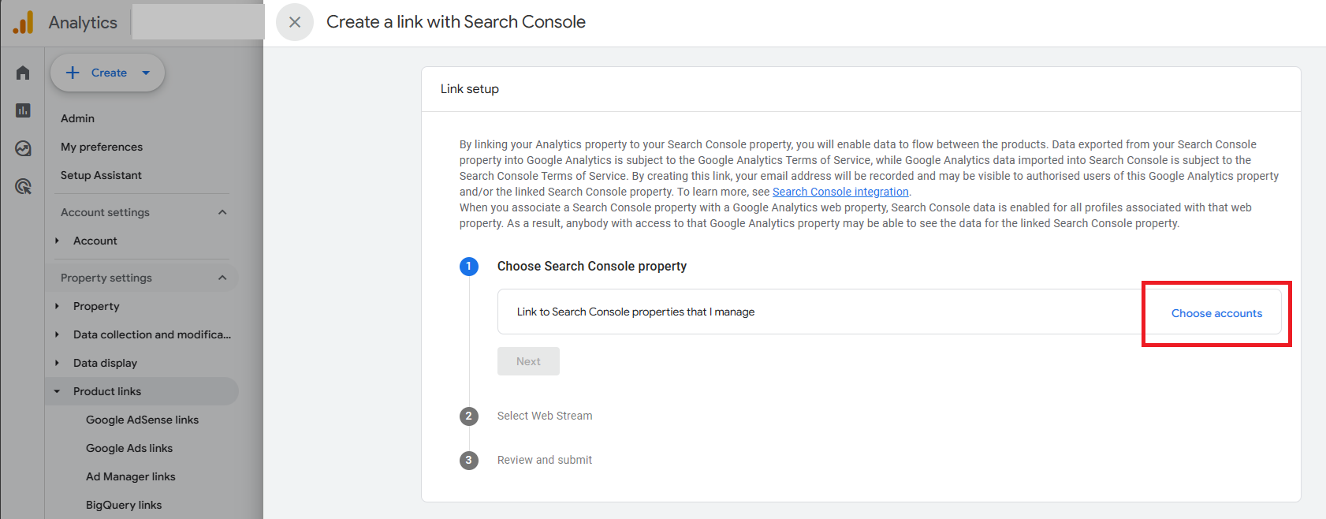Expand Data collection and modification

(x=56, y=334)
